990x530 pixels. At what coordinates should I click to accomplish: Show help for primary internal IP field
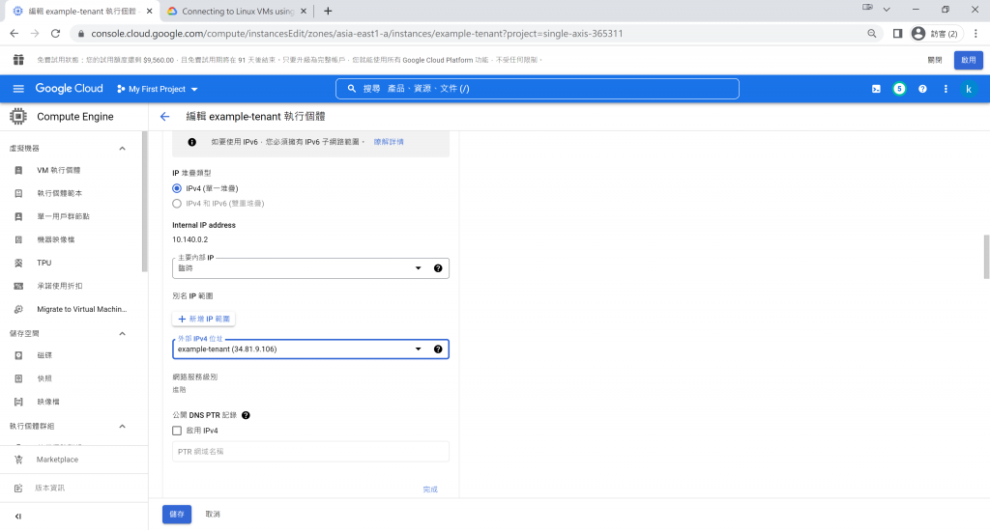click(438, 268)
